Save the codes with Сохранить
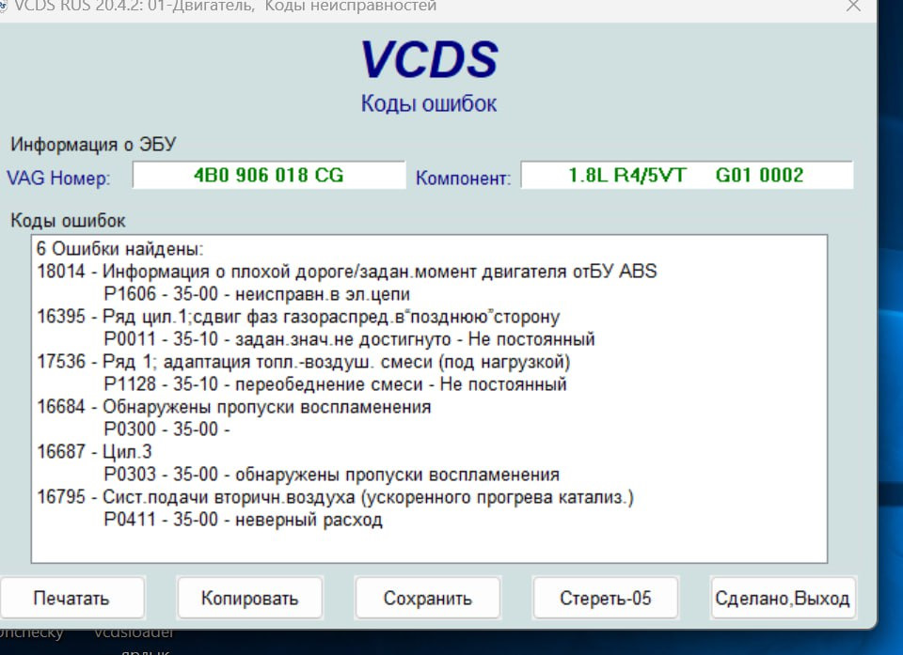The image size is (903, 655). 428,598
